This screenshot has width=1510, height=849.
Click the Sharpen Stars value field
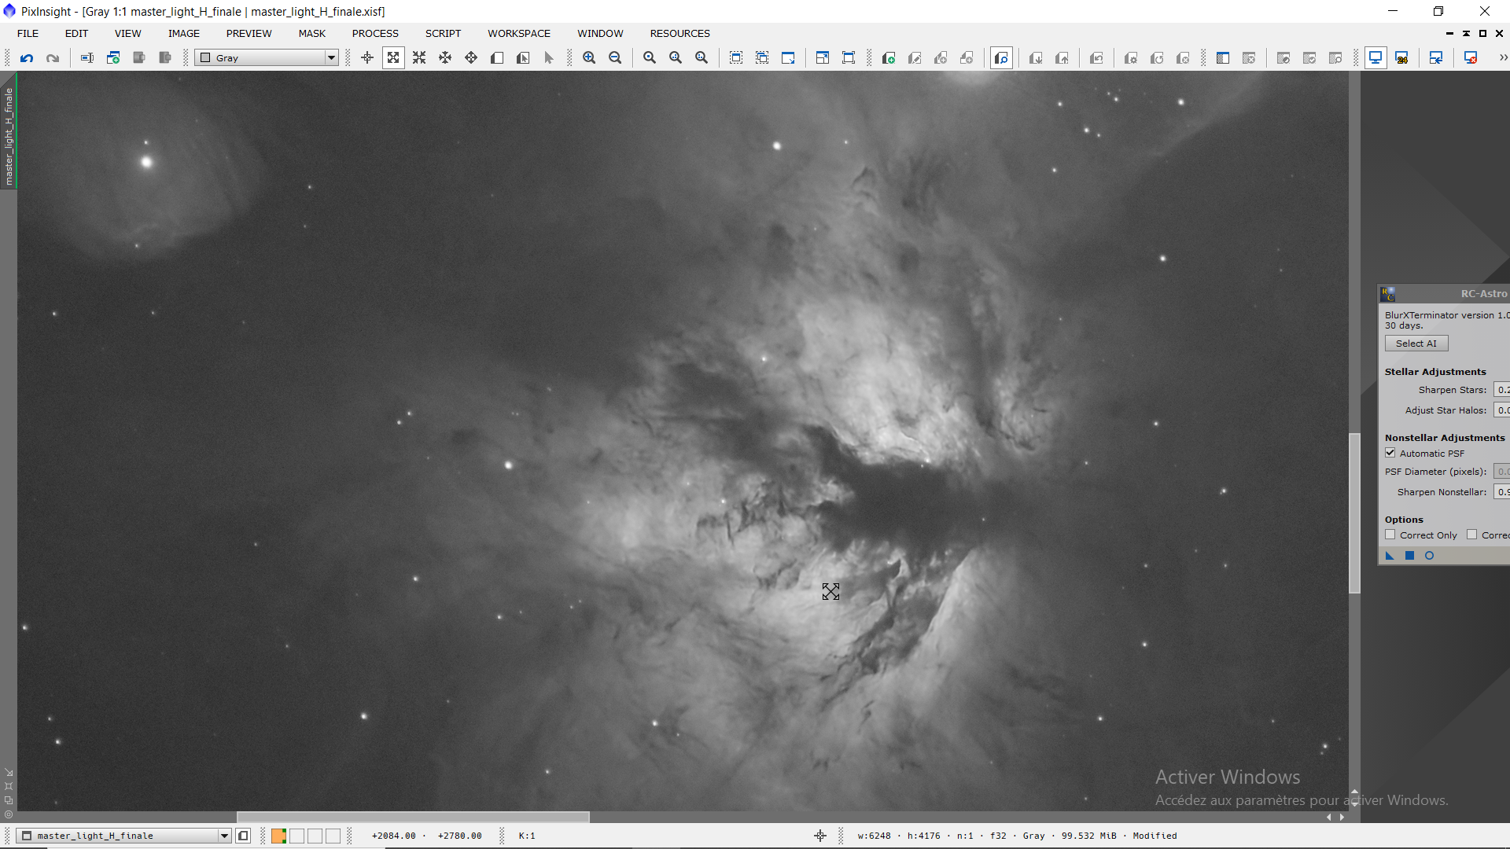tap(1501, 390)
